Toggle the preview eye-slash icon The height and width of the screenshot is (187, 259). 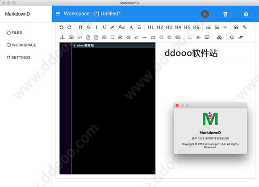pos(198,37)
